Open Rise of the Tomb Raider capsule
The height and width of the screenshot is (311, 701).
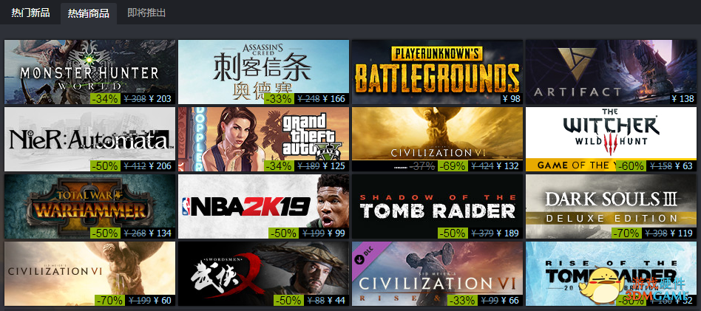611,273
